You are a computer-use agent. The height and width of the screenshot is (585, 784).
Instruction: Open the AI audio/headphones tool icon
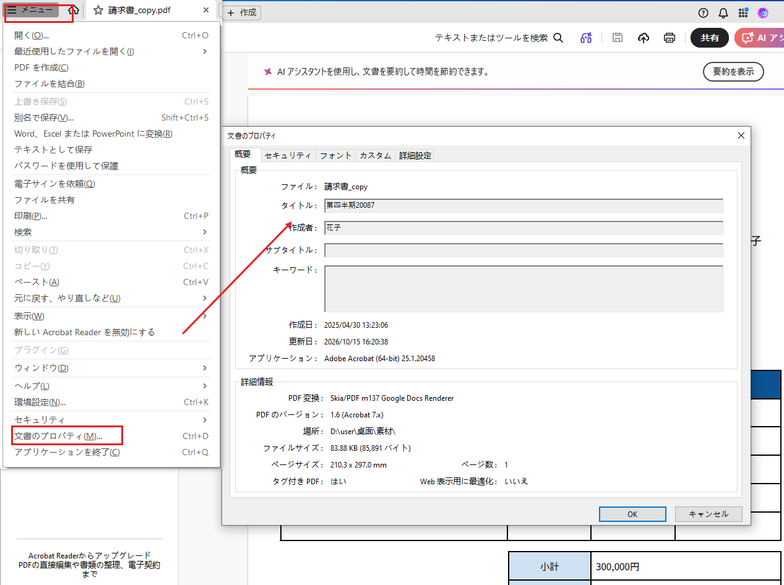click(586, 38)
